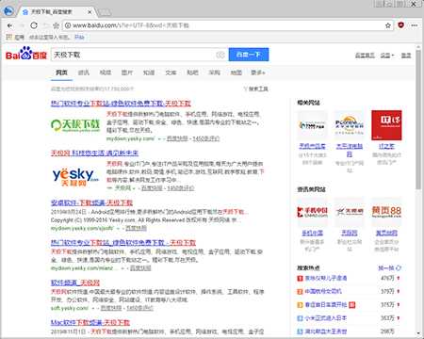Click the camera image search icon
The width and height of the screenshot is (424, 339).
tap(220, 55)
